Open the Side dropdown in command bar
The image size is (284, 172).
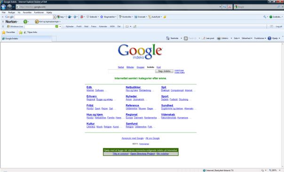coord(237,38)
